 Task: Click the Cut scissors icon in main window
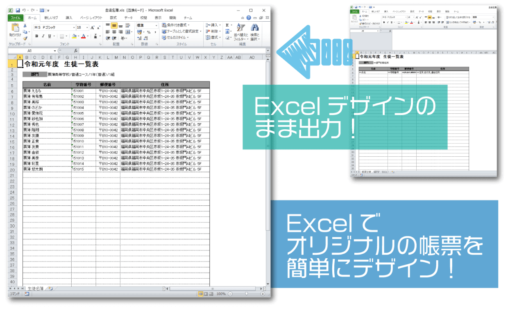pyautogui.click(x=25, y=25)
